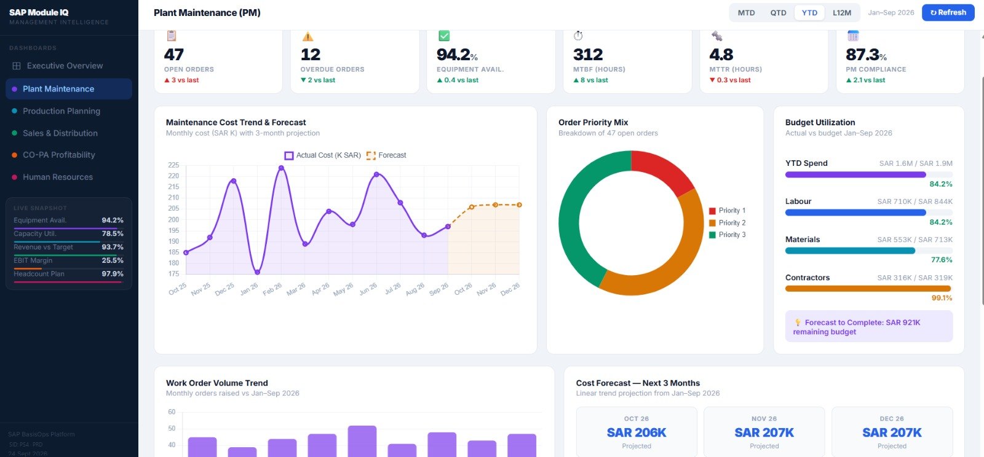Click the purple dot beside Plant Maintenance
This screenshot has width=984, height=457.
[14, 89]
